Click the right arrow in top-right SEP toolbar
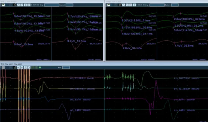The image size is (208, 122). tap(134, 5)
